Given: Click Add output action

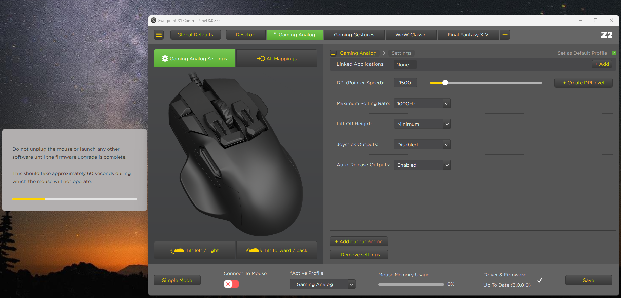Looking at the screenshot, I should pos(359,241).
